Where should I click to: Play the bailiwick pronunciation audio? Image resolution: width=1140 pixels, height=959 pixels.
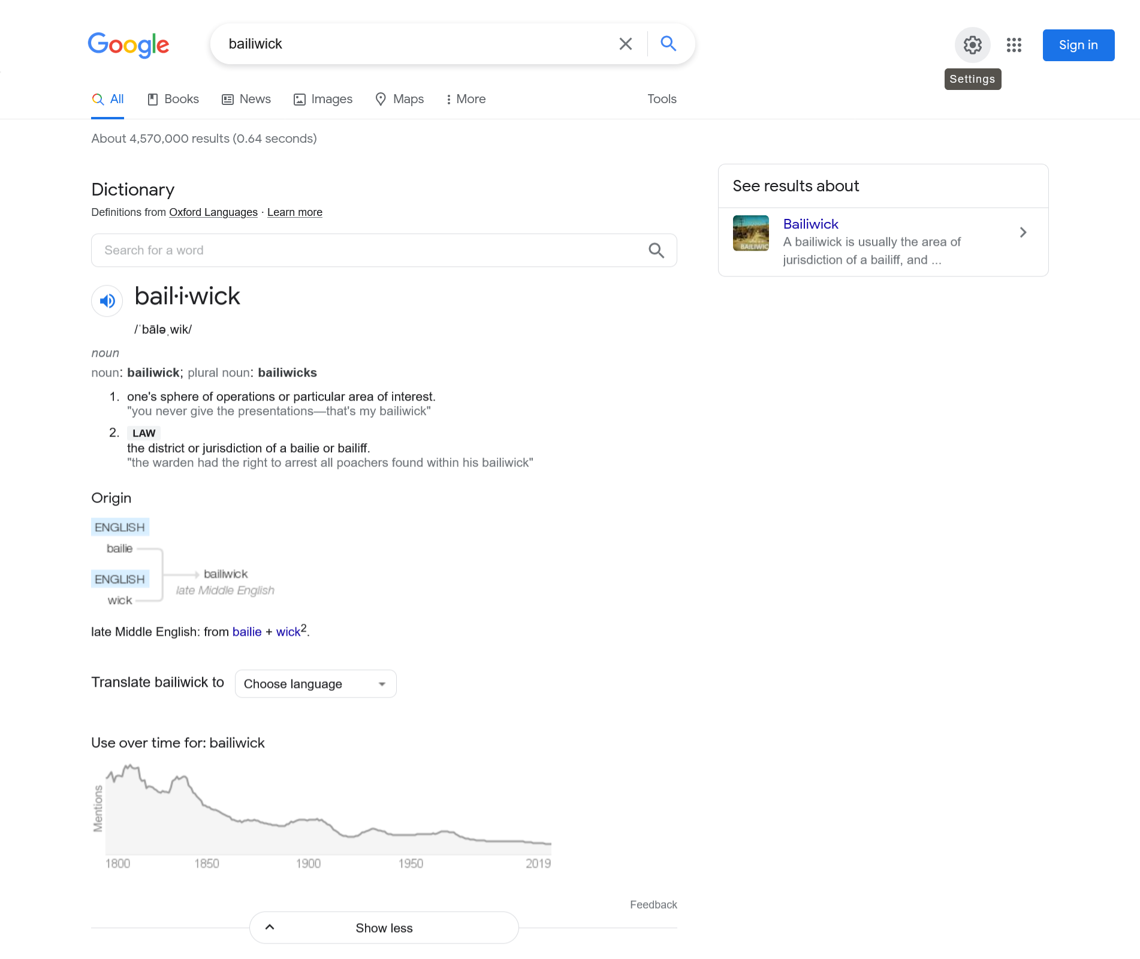tap(107, 300)
